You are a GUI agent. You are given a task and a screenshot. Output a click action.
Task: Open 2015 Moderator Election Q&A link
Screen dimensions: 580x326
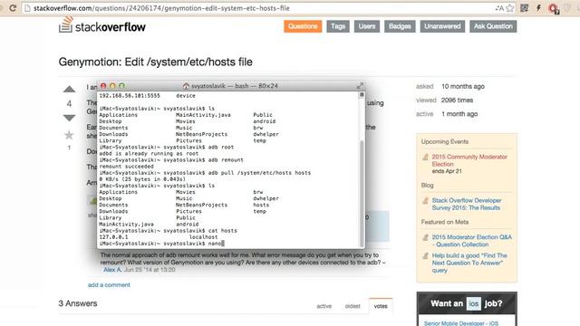(x=471, y=241)
